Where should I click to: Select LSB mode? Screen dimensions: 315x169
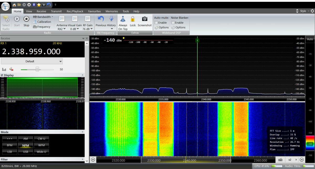10,152
